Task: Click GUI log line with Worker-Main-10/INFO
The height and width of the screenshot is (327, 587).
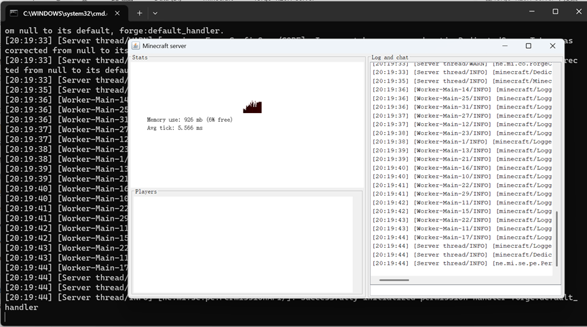Action: point(462,177)
